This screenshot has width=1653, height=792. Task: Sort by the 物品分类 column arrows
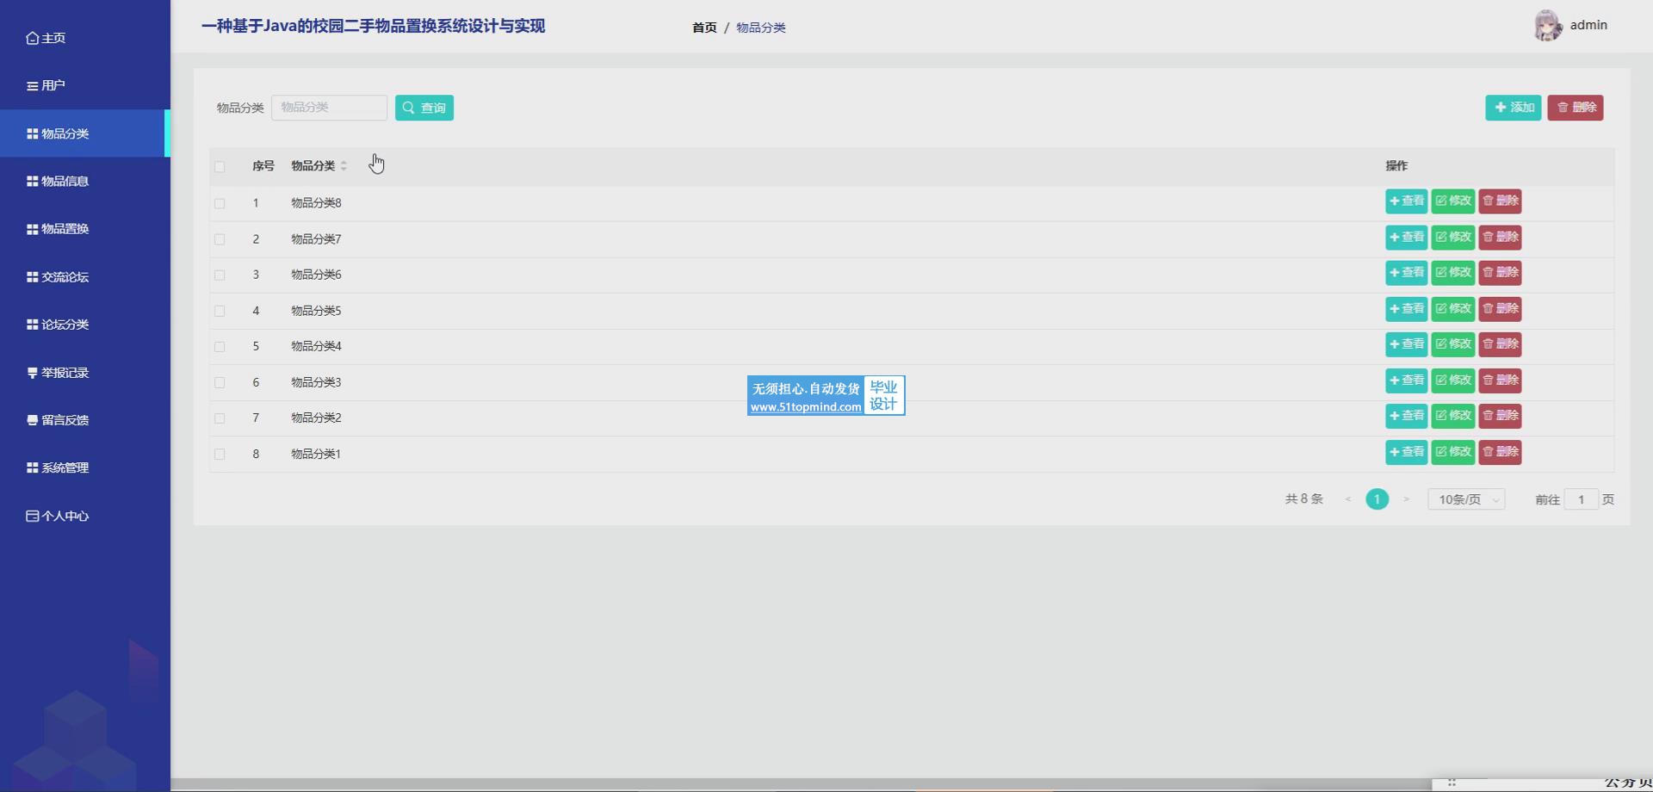point(344,166)
